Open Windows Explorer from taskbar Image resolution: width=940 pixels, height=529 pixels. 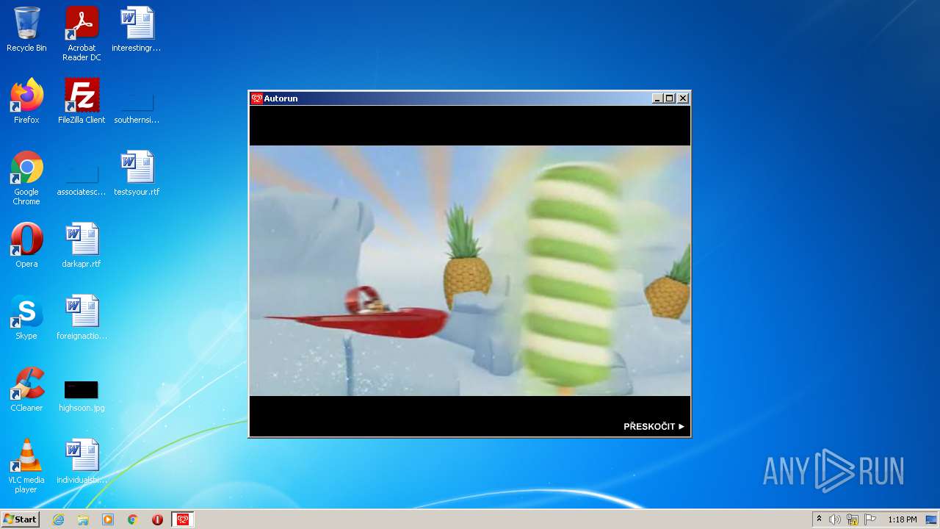pyautogui.click(x=83, y=519)
